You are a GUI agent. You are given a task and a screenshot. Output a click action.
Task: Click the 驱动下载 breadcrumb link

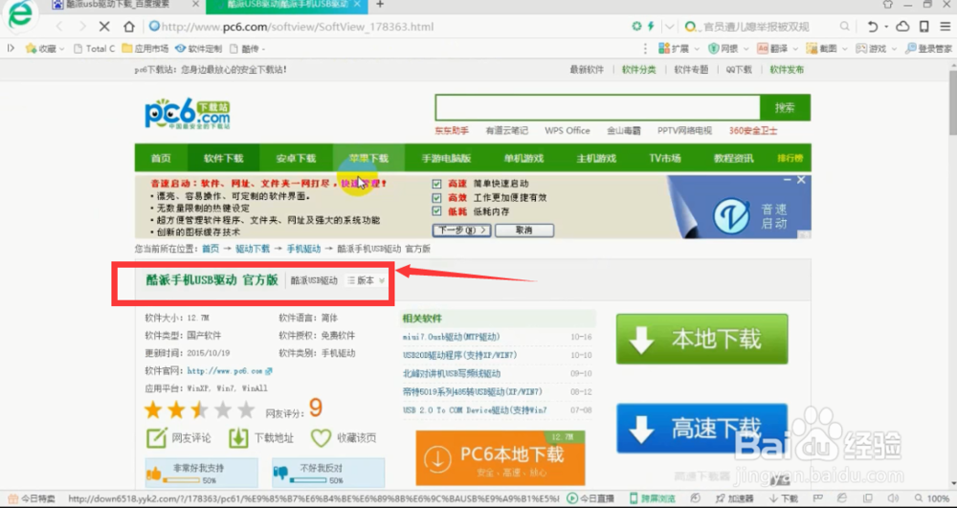[253, 249]
